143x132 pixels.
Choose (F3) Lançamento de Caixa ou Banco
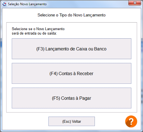coord(71,49)
